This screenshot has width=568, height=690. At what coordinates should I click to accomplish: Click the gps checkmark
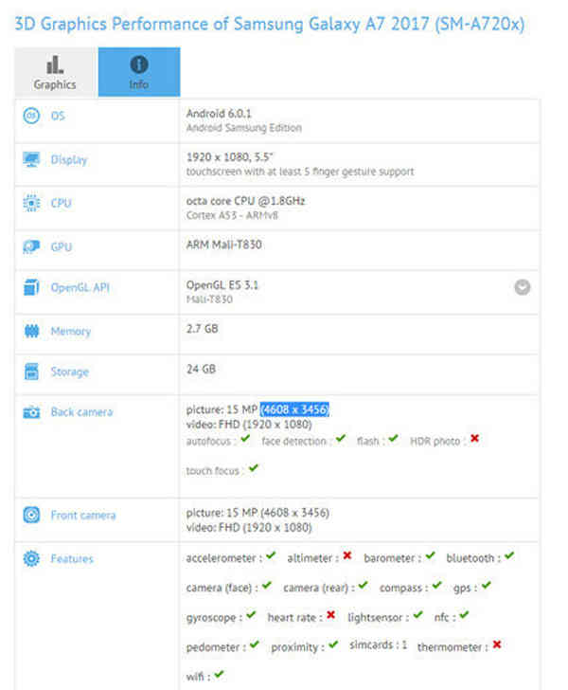point(487,586)
